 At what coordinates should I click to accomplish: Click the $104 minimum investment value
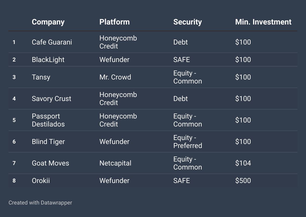click(x=243, y=163)
